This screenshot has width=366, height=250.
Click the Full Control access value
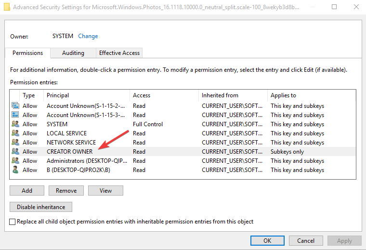pyautogui.click(x=148, y=124)
